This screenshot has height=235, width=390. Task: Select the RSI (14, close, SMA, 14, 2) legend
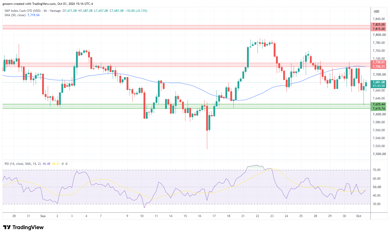tap(23, 164)
